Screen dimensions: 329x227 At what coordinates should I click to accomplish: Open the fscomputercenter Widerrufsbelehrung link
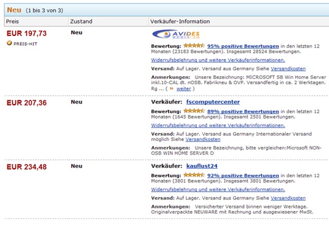pyautogui.click(x=218, y=126)
